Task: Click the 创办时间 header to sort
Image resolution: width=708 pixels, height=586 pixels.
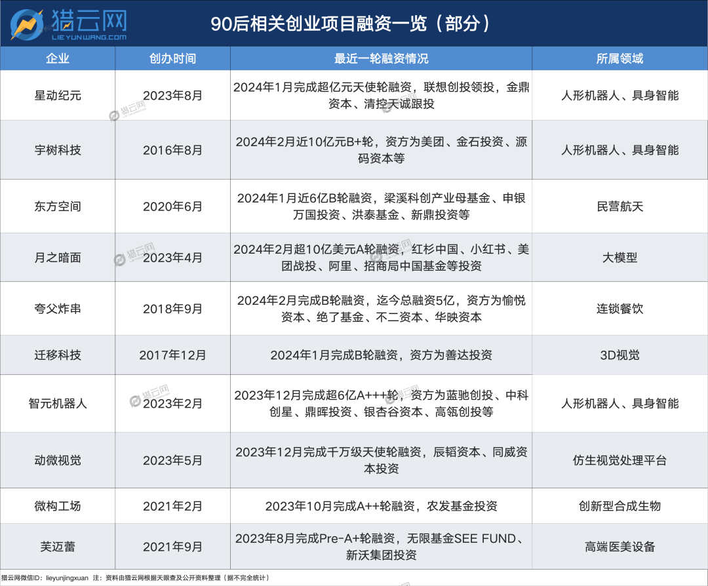Action: 172,58
